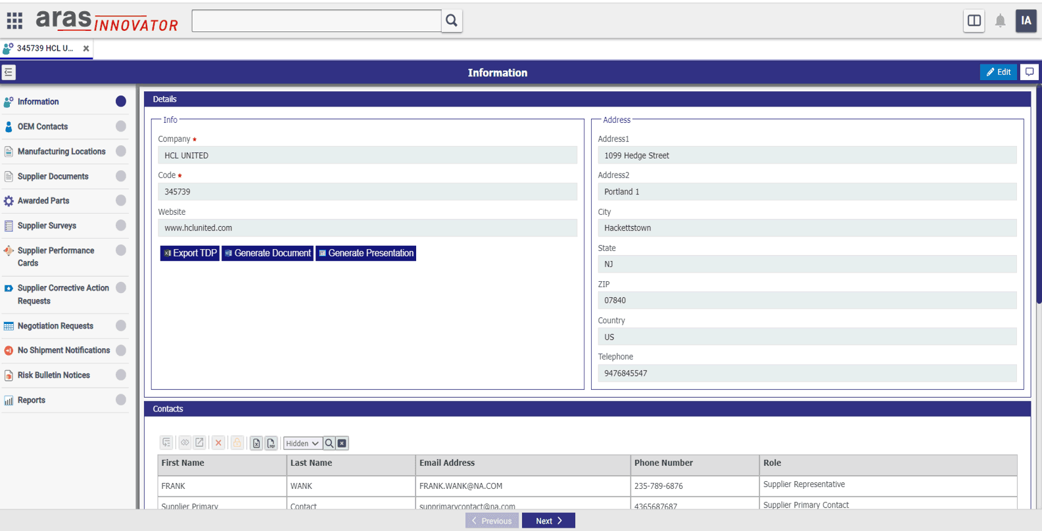Click the search magnifier button in header
The height and width of the screenshot is (531, 1042).
[x=452, y=20]
